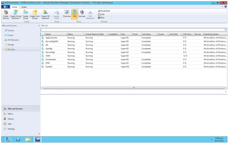The height and width of the screenshot is (144, 228).
Task: Click the VM search input field
Action: click(132, 30)
